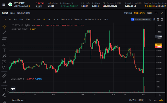Select the Standard chart view
Viewport: 167px width, 103px height.
[x=128, y=13]
